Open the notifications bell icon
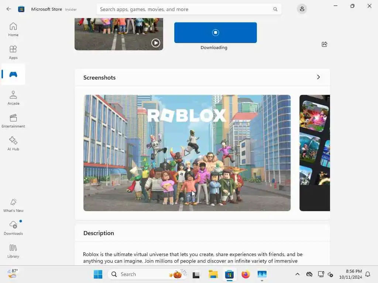The height and width of the screenshot is (283, 378). click(368, 274)
